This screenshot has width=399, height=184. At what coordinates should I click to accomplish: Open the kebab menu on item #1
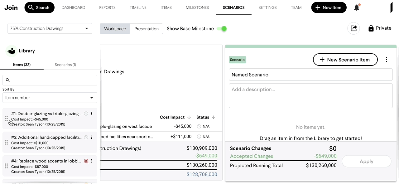92,114
